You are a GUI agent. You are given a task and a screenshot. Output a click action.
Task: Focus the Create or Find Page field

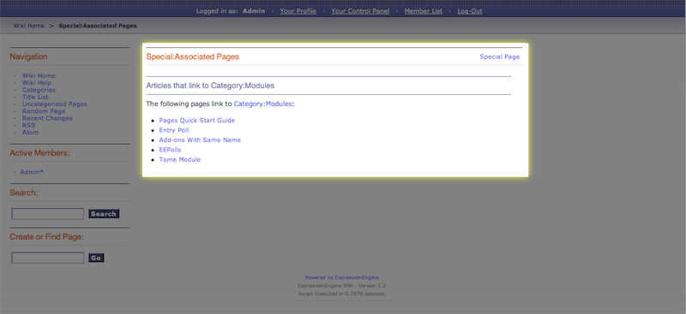coord(47,258)
